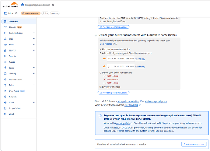
Task: Visit our support portal link
Action: (156, 101)
